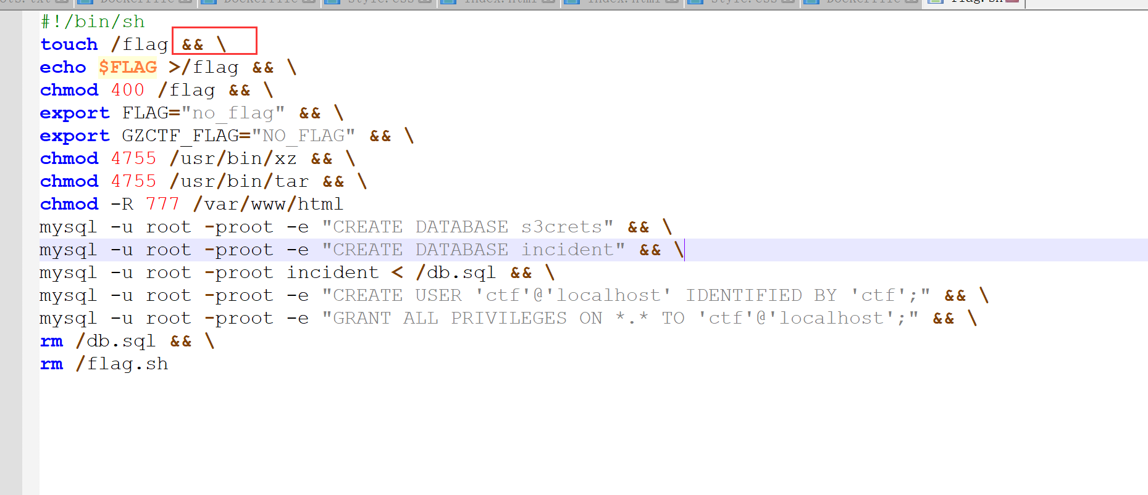Click 'IDENTIFIED BY' text

pos(761,295)
